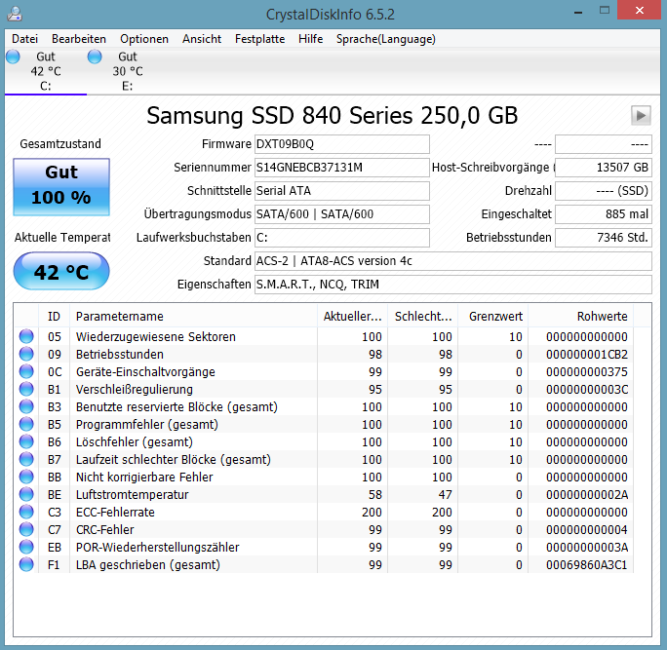Viewport: 667px width, 650px height.
Task: Click the Eingeschaltet value 885 mal
Action: (x=604, y=214)
